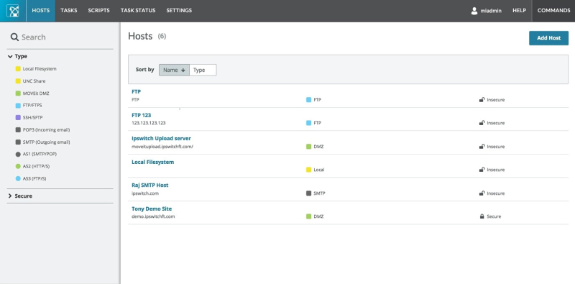Filter by POP3 (Incoming email) type
The image size is (575, 284).
pos(42,130)
